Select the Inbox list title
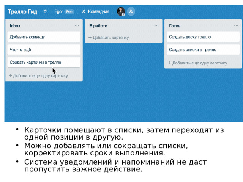This screenshot has height=182, width=243. (15, 26)
